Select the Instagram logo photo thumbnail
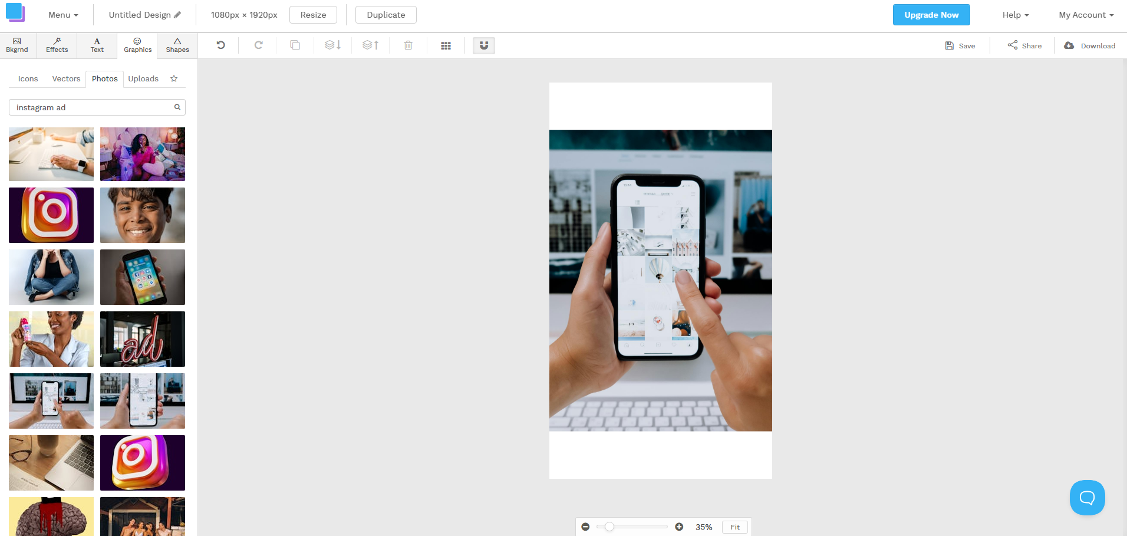Image resolution: width=1127 pixels, height=536 pixels. click(x=51, y=215)
